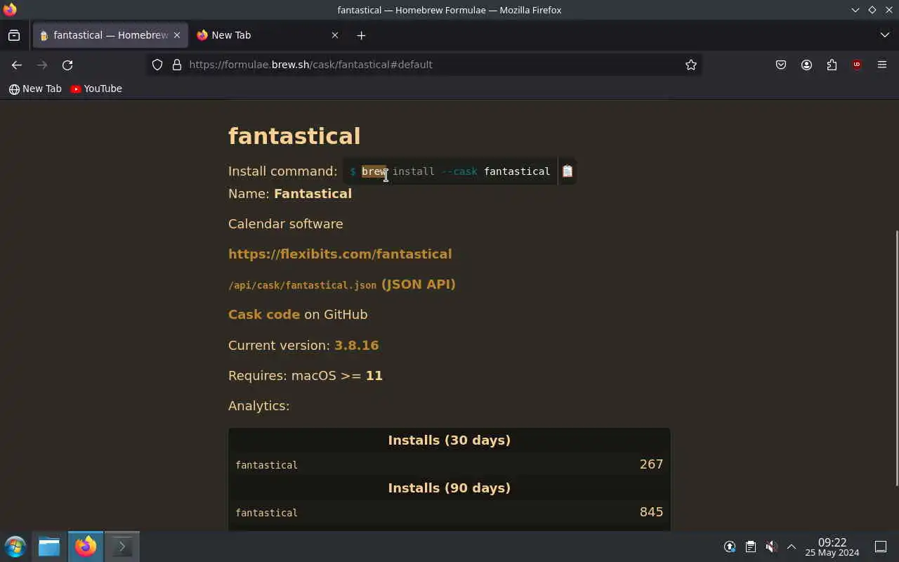The width and height of the screenshot is (899, 562).
Task: Click the site padlock icon
Action: pyautogui.click(x=177, y=65)
